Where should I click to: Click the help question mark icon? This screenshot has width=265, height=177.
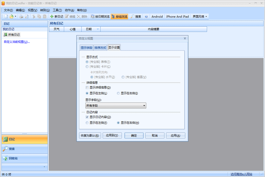click(x=146, y=16)
